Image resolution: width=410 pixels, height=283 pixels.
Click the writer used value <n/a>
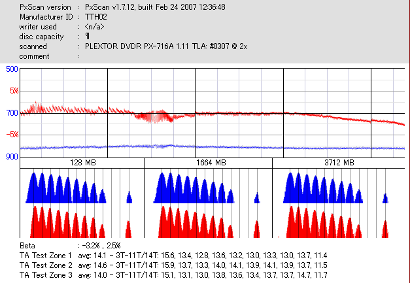tap(94, 27)
